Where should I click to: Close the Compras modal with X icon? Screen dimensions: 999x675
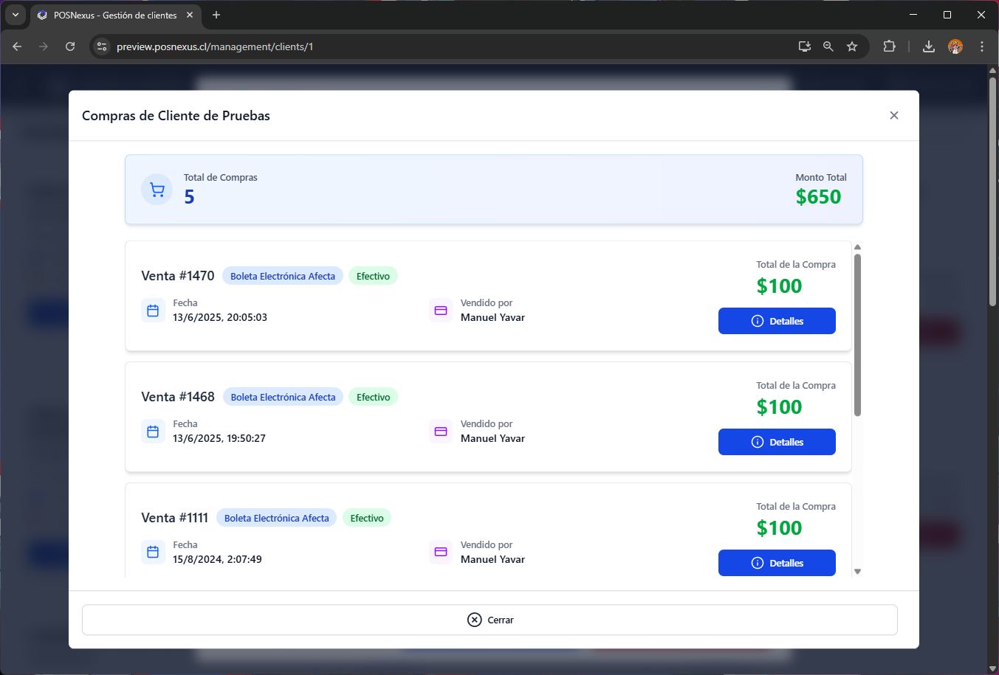893,115
